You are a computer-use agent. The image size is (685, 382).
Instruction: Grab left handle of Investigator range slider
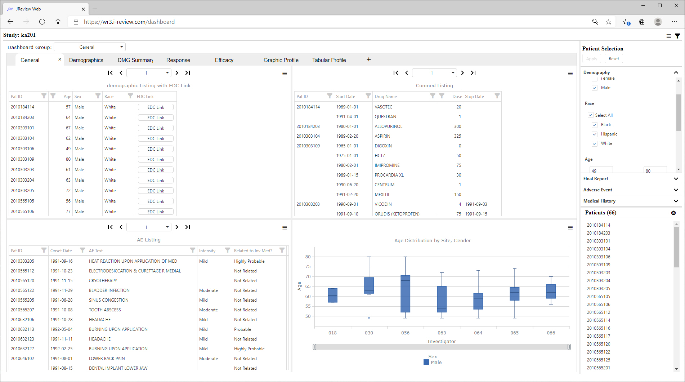314,347
